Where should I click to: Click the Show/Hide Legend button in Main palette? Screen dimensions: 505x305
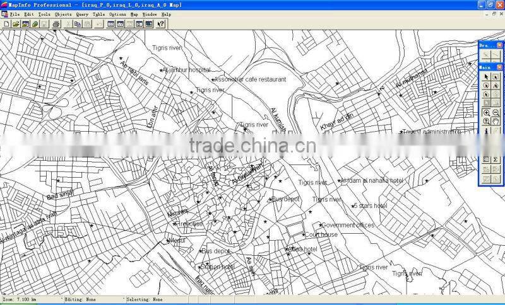click(486, 159)
